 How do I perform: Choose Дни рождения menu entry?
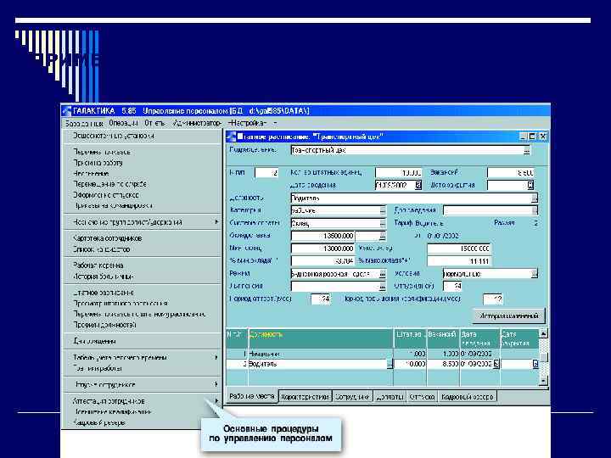click(95, 341)
